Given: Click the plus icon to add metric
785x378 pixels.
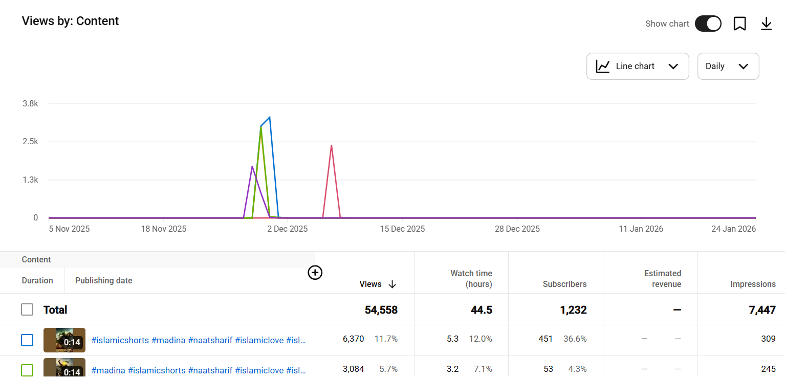Looking at the screenshot, I should pyautogui.click(x=315, y=273).
